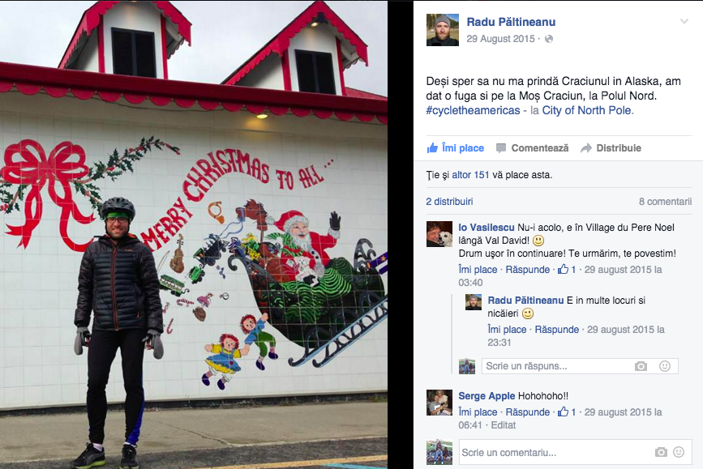Toggle Îmi place on Radu Păltineanu's reply
This screenshot has width=703, height=469.
pos(507,330)
